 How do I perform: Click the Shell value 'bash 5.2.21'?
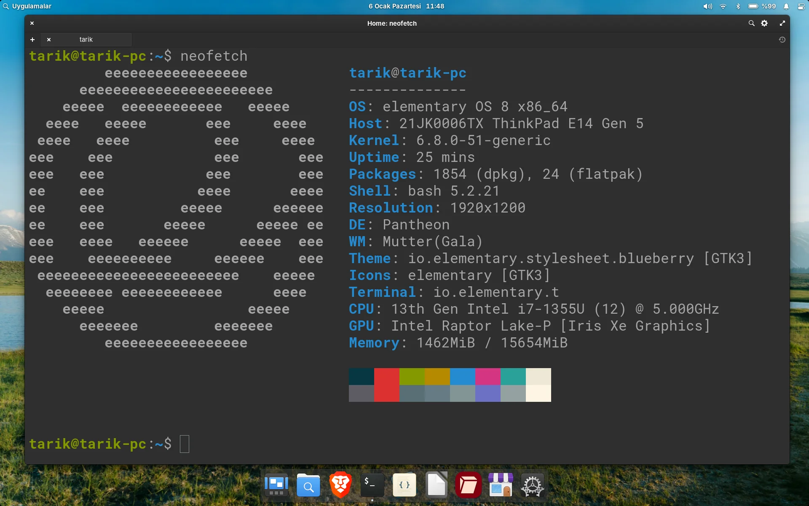[x=454, y=191]
